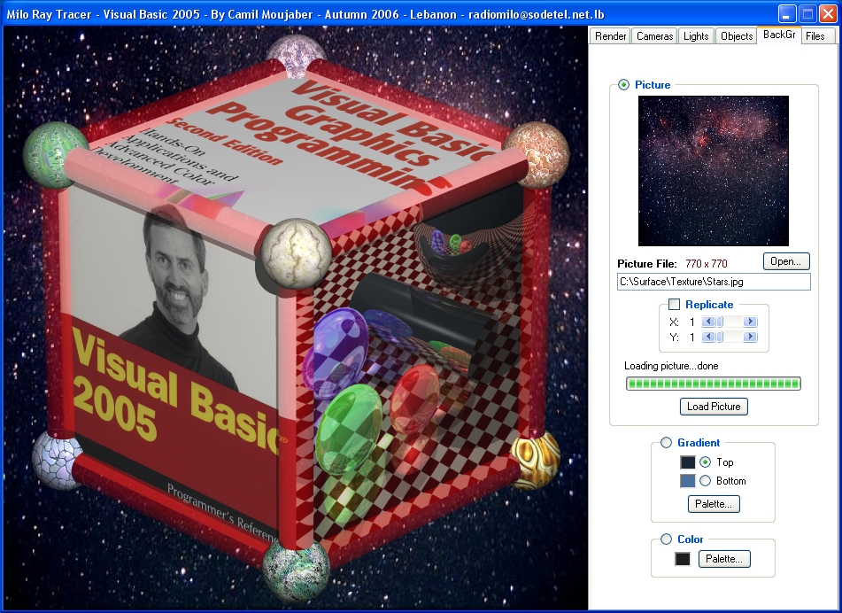Viewport: 842px width, 613px height.
Task: Select the Gradient background radio button
Action: tap(667, 443)
